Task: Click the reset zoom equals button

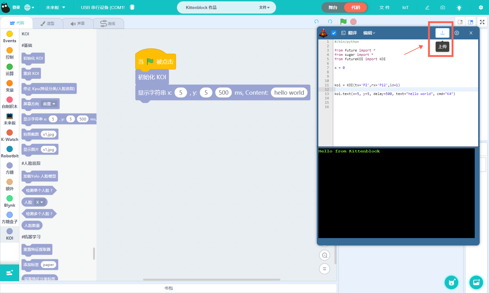Action: click(x=325, y=269)
